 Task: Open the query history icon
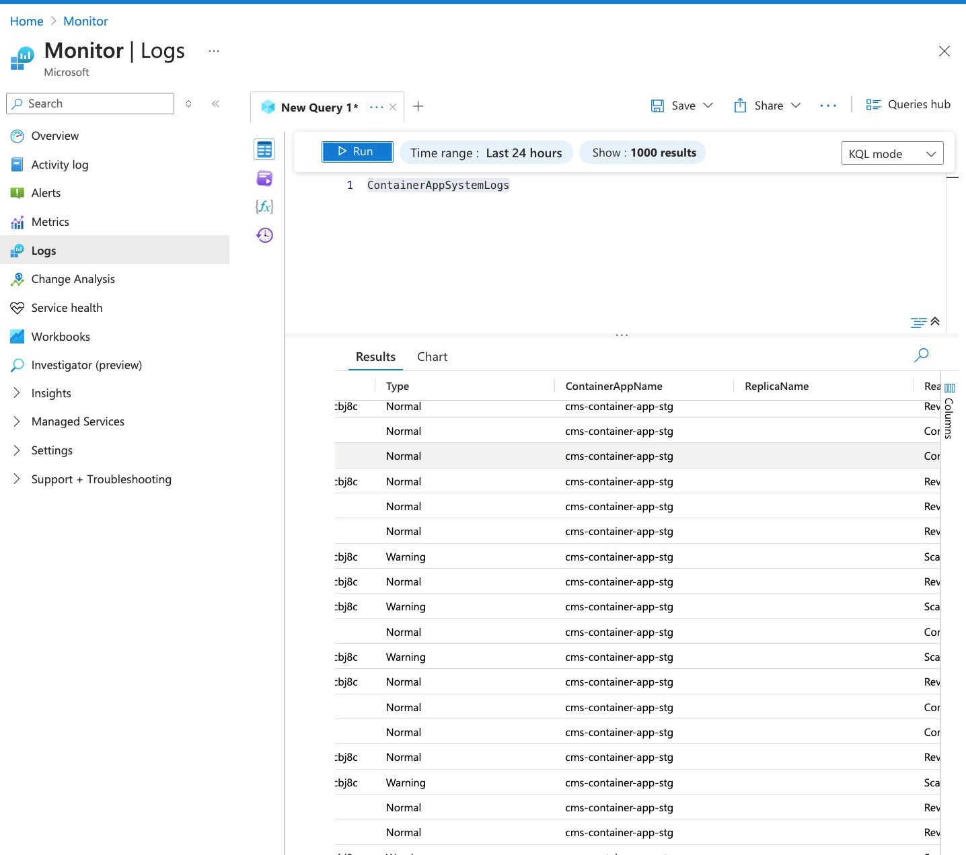click(x=264, y=235)
